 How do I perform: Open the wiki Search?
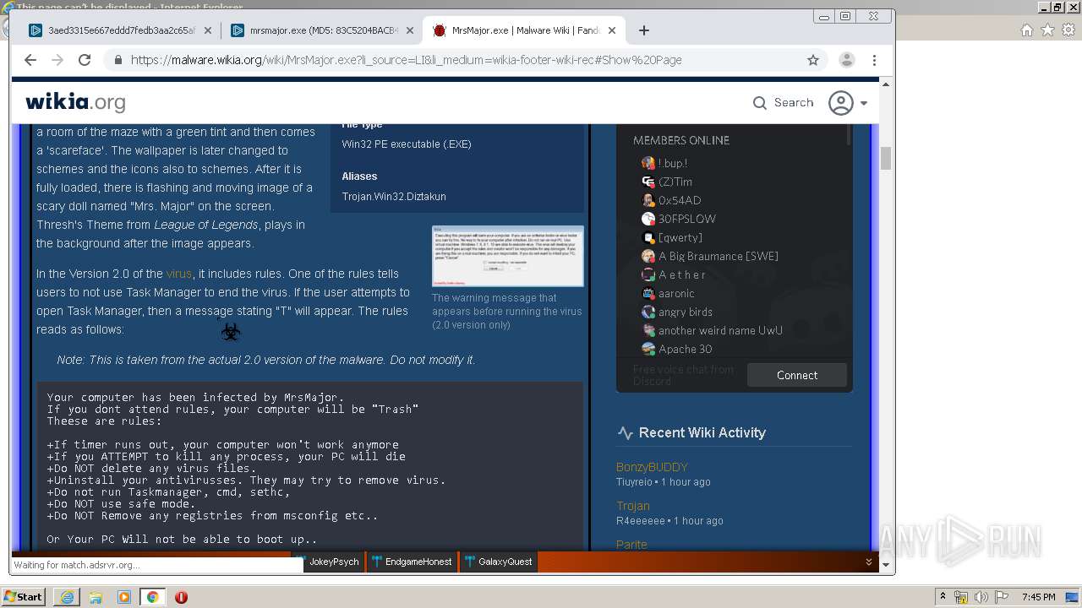783,102
